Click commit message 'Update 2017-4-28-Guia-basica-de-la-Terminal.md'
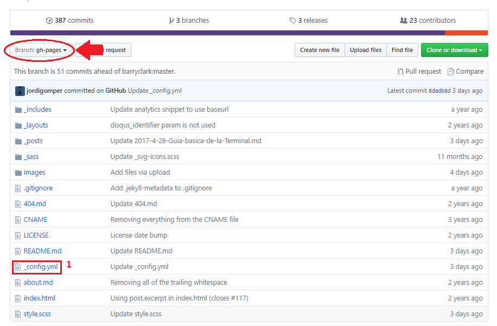The height and width of the screenshot is (326, 497). click(x=186, y=141)
